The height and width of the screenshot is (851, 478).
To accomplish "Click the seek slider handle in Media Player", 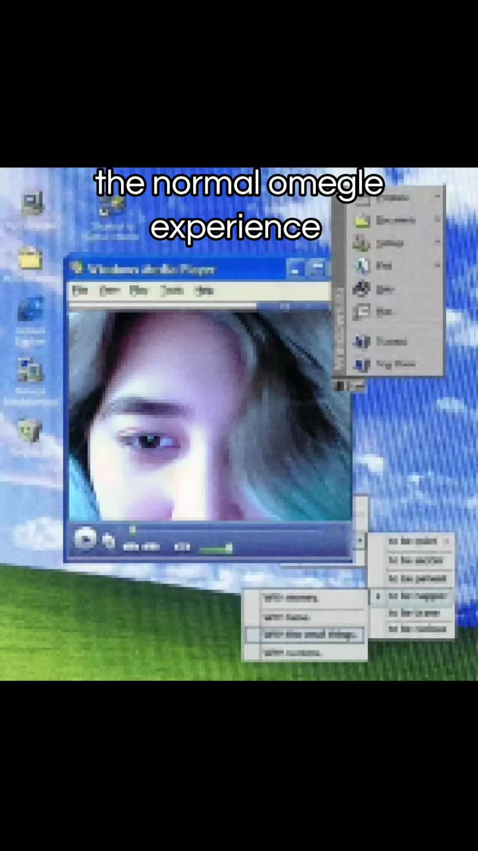I will tap(132, 530).
